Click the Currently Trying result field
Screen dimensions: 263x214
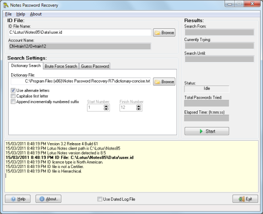(x=219, y=46)
